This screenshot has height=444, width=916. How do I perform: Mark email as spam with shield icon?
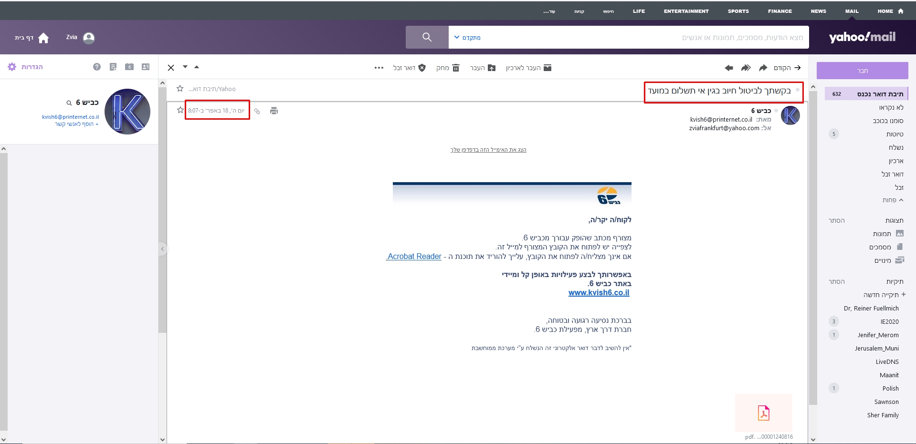tap(422, 68)
